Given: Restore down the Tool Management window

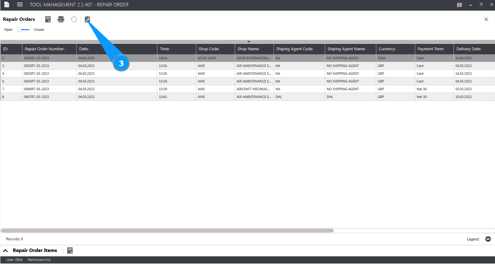Looking at the screenshot, I should click(x=481, y=5).
